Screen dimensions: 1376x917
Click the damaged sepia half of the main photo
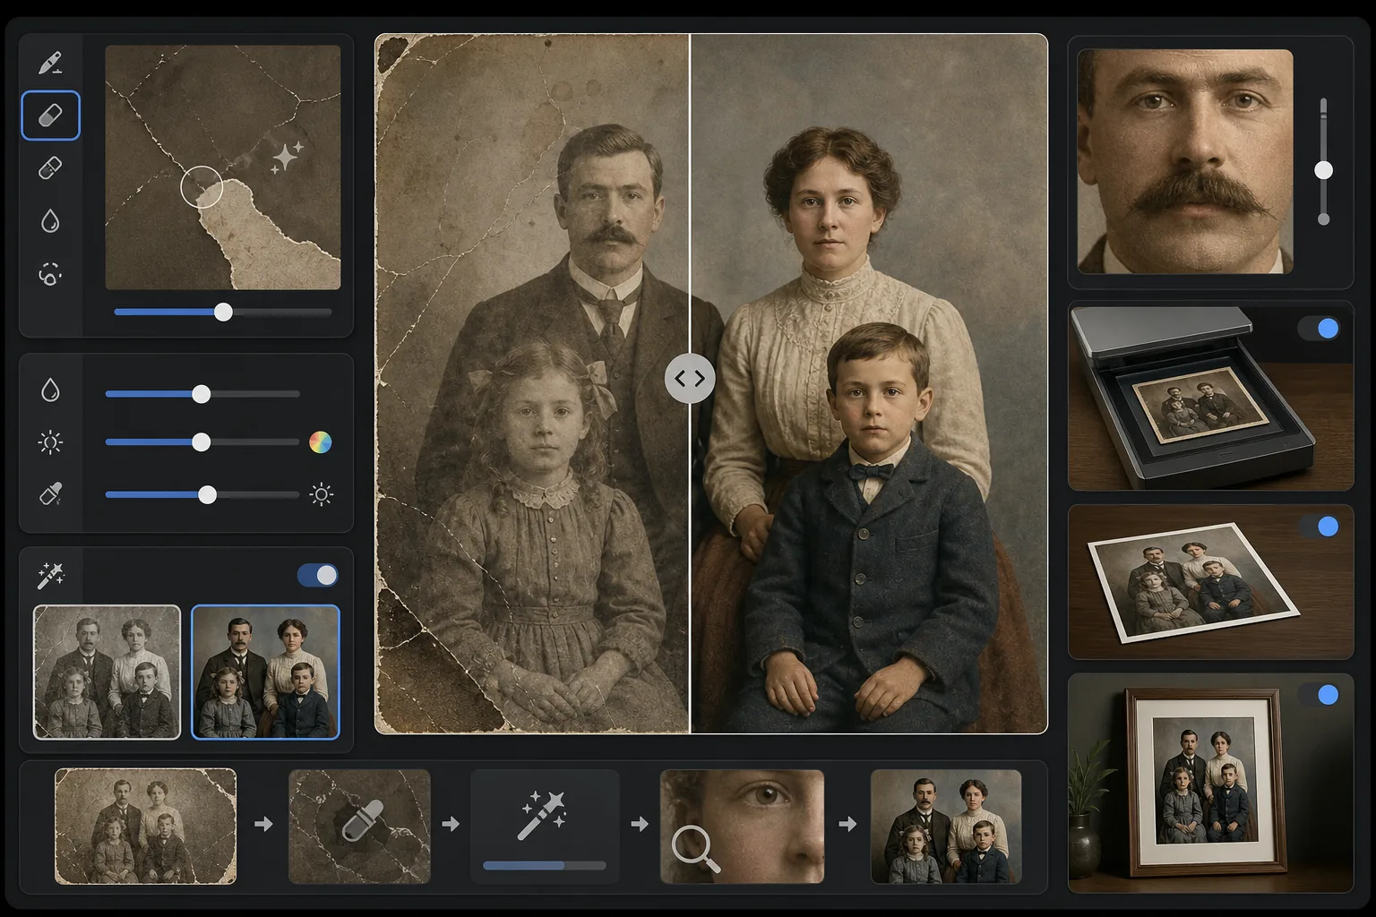tap(532, 384)
